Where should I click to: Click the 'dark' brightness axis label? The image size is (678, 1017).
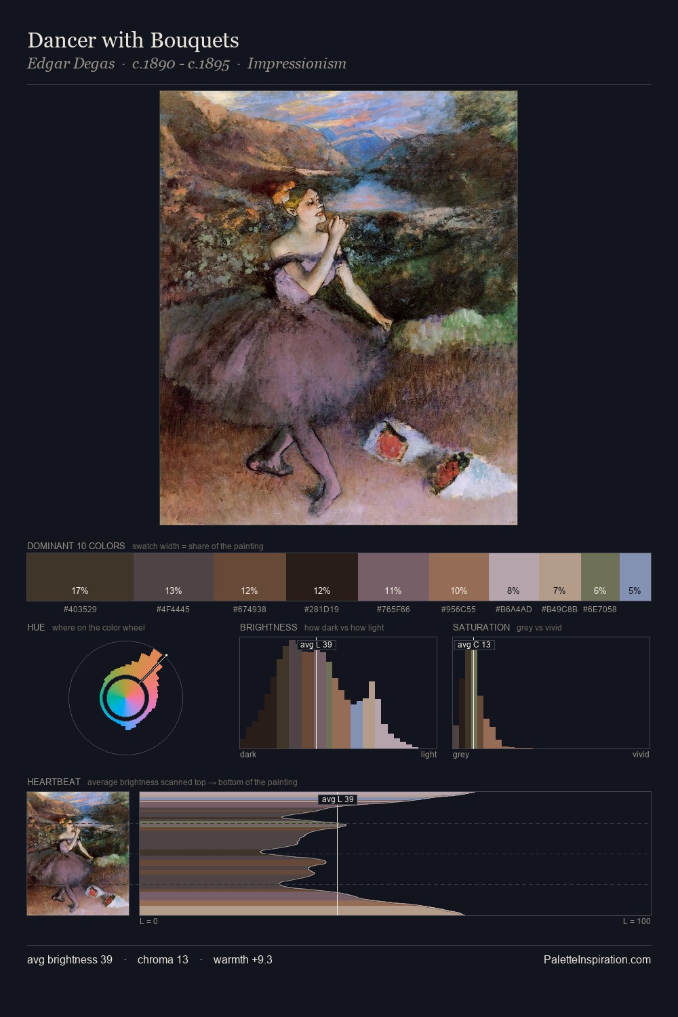pos(248,755)
